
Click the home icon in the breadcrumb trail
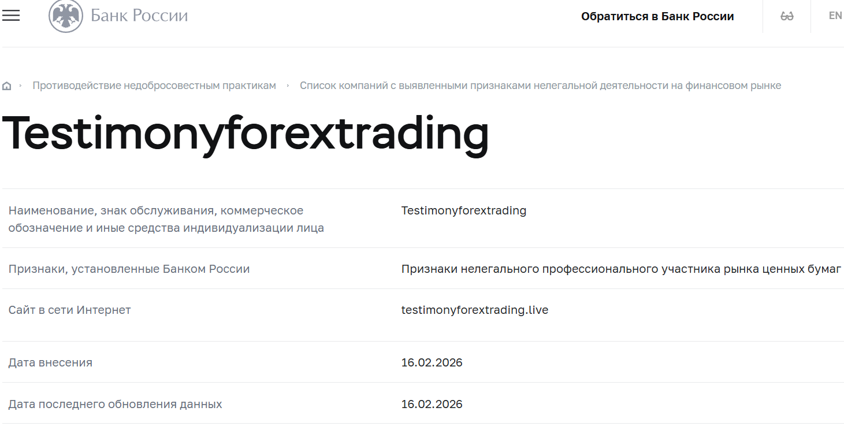pos(7,85)
